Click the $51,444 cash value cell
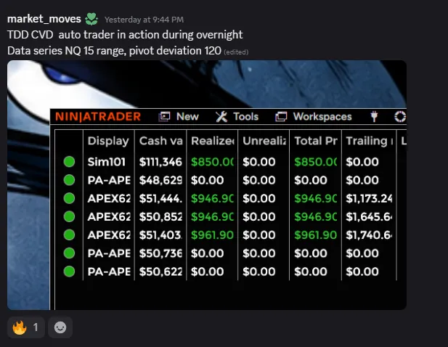 point(160,198)
